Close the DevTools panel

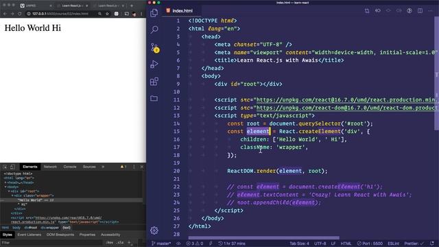(142, 167)
